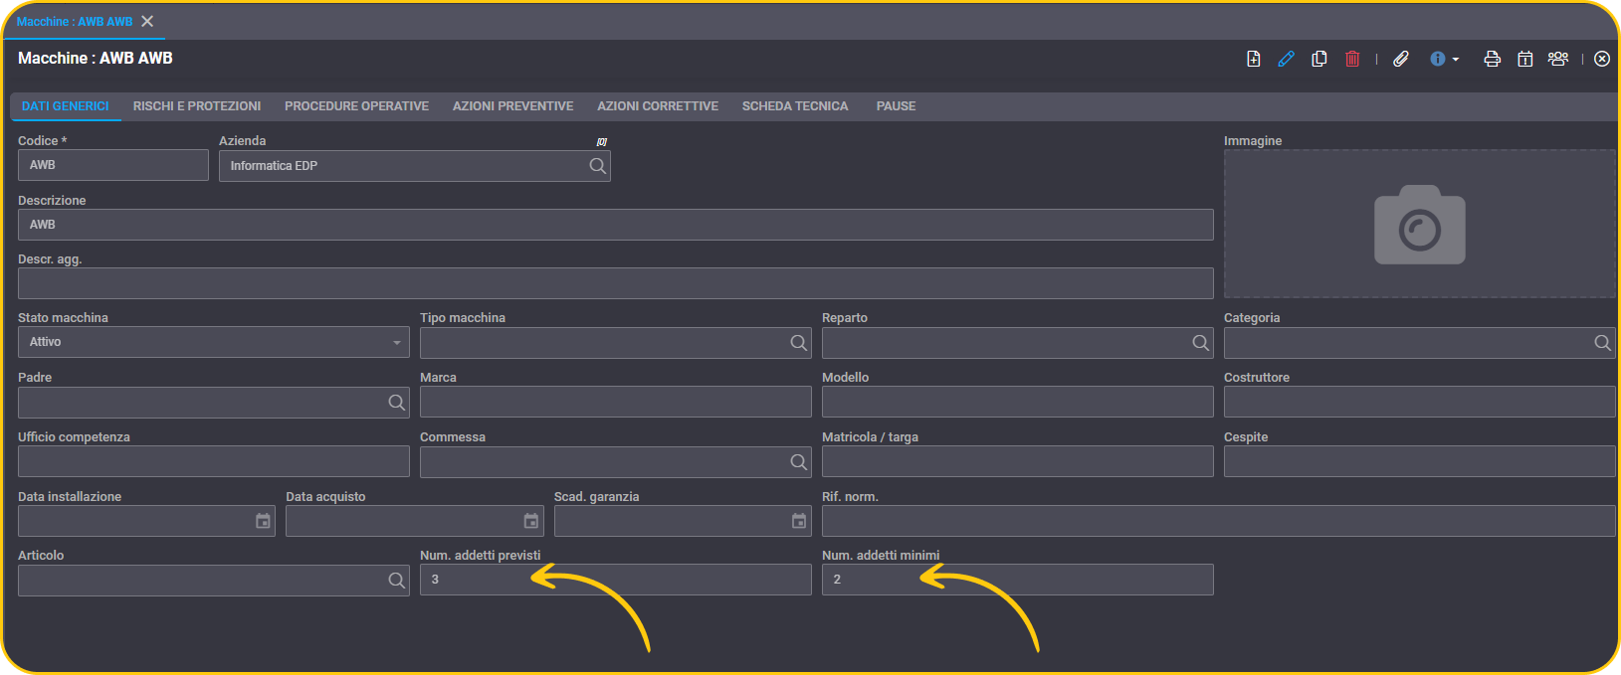Click the Articolo search icon
The height and width of the screenshot is (675, 1621).
(396, 581)
